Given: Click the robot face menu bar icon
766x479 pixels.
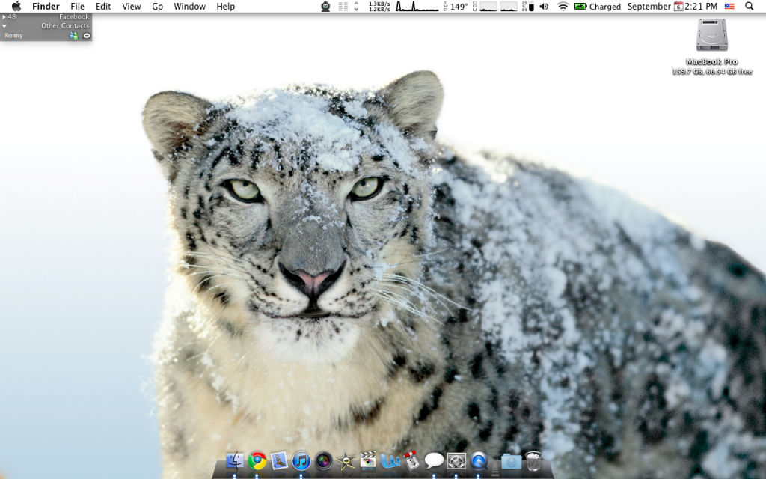Looking at the screenshot, I should tap(325, 6).
